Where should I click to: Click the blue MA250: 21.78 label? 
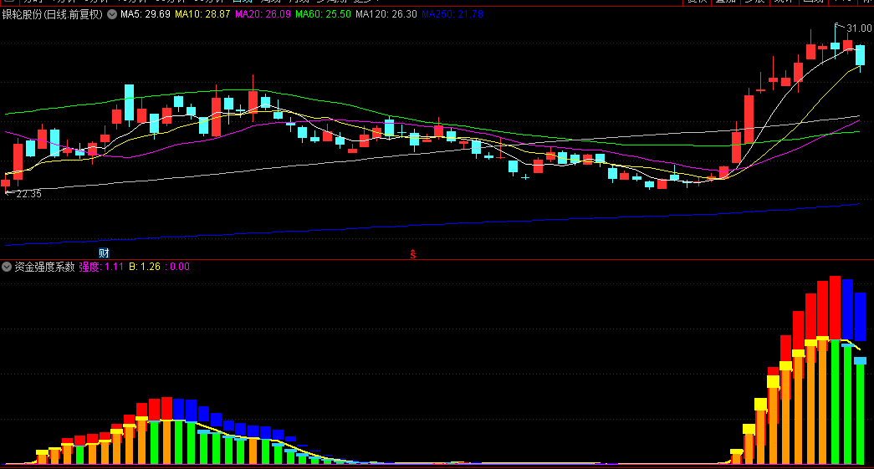(x=452, y=14)
